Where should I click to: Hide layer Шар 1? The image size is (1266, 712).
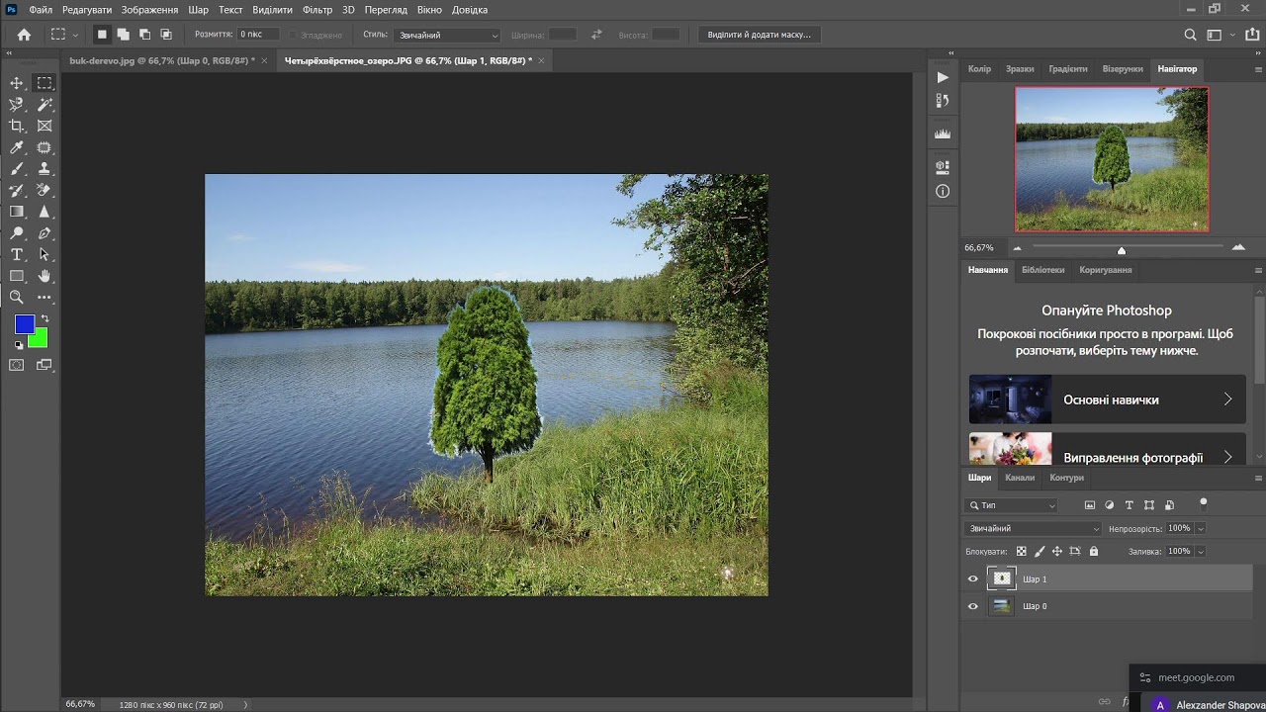click(972, 579)
